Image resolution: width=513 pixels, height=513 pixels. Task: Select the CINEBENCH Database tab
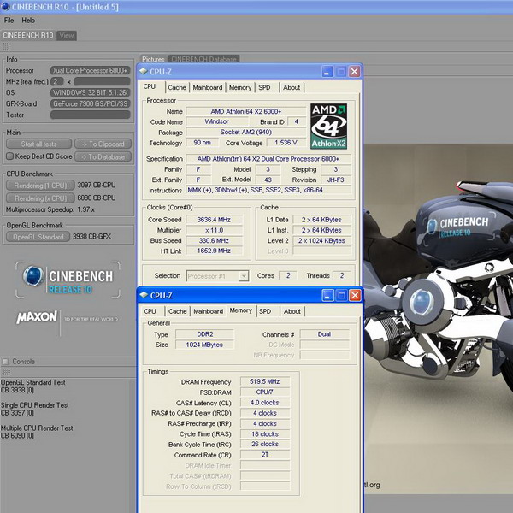[203, 59]
